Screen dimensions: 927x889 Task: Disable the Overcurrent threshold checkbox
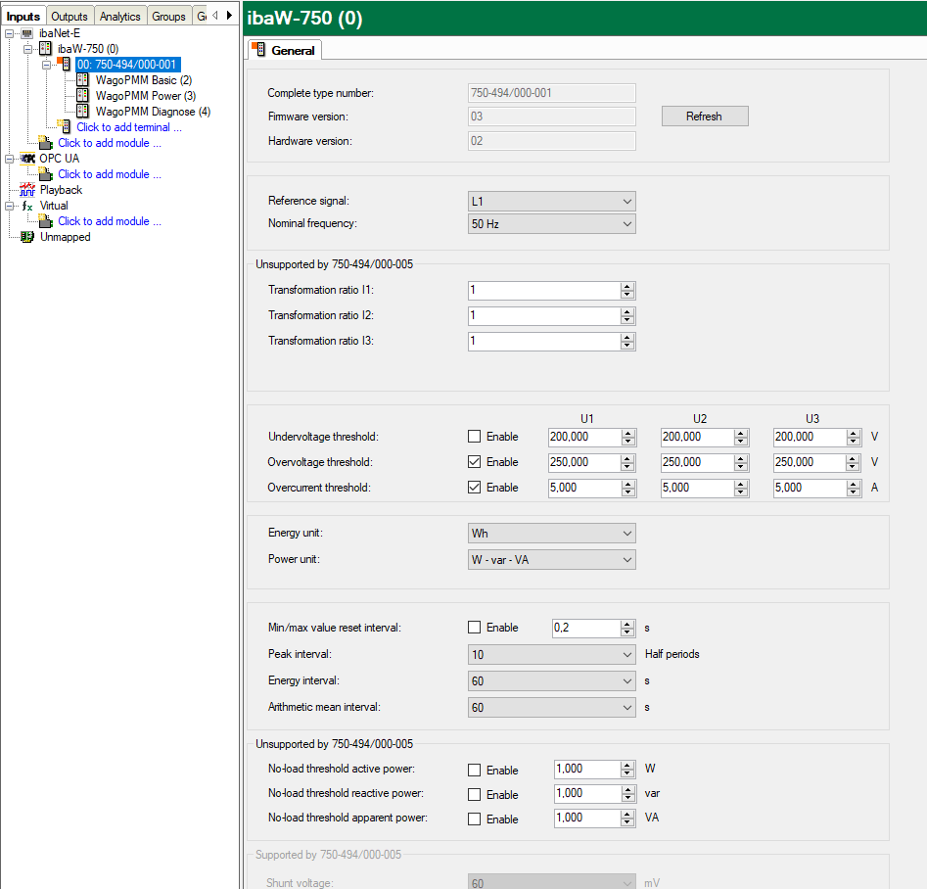[x=475, y=488]
